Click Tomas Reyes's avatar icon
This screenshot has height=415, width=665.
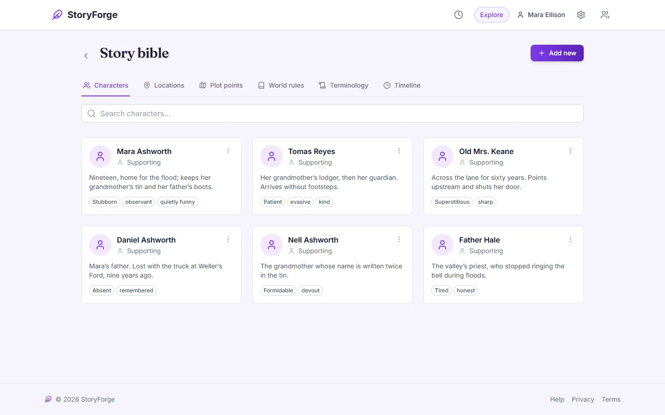point(272,157)
